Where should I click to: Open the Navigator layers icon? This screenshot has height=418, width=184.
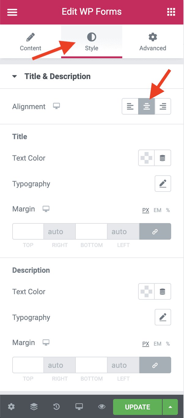(34, 407)
